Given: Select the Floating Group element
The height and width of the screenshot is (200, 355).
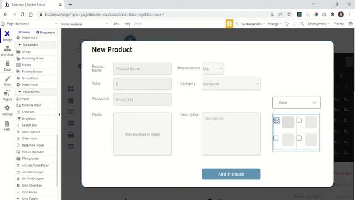Looking at the screenshot, I should (x=32, y=72).
